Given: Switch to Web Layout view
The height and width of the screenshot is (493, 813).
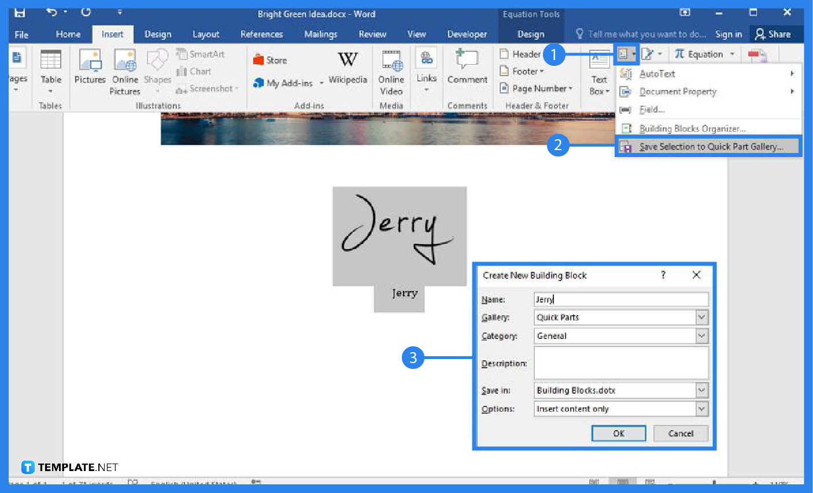Looking at the screenshot, I should (x=650, y=483).
